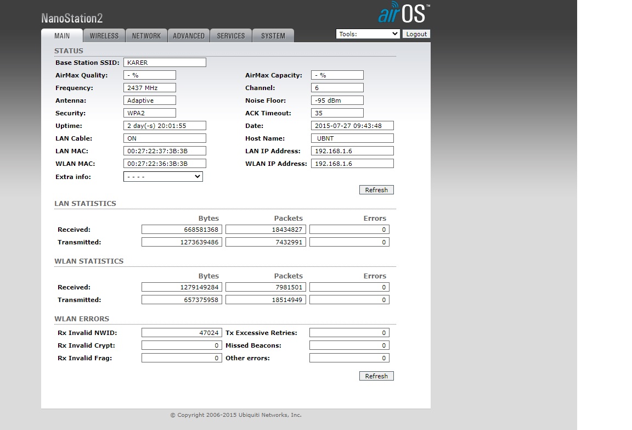
Task: Click Refresh button under the Status section
Action: 376,190
